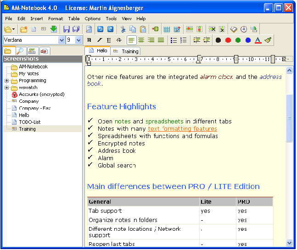Viewport: 297px width, 250px height.
Task: Open the sidebar tab with the dip icon
Action: coord(44,51)
